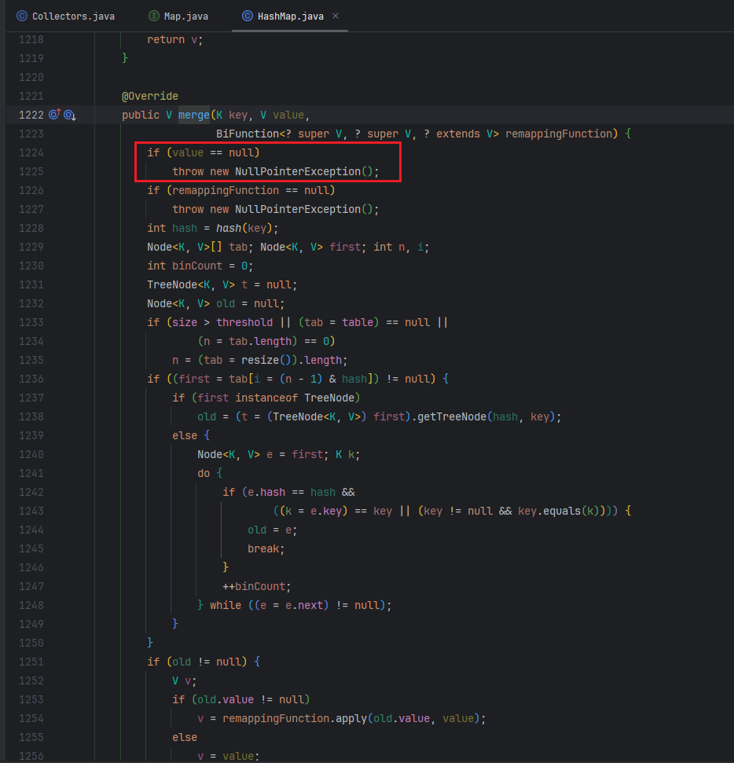Click the green interface icon on Map.java tab
The height and width of the screenshot is (763, 734).
(154, 16)
